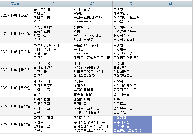Click the 식단일자 column header
The image size is (193, 134).
tap(16, 3)
